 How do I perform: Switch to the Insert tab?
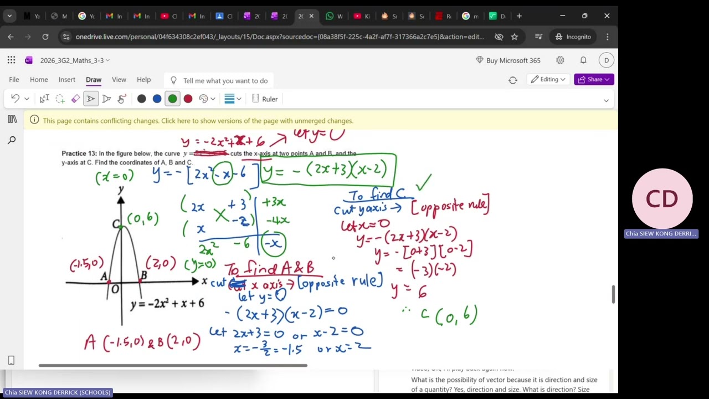(67, 80)
